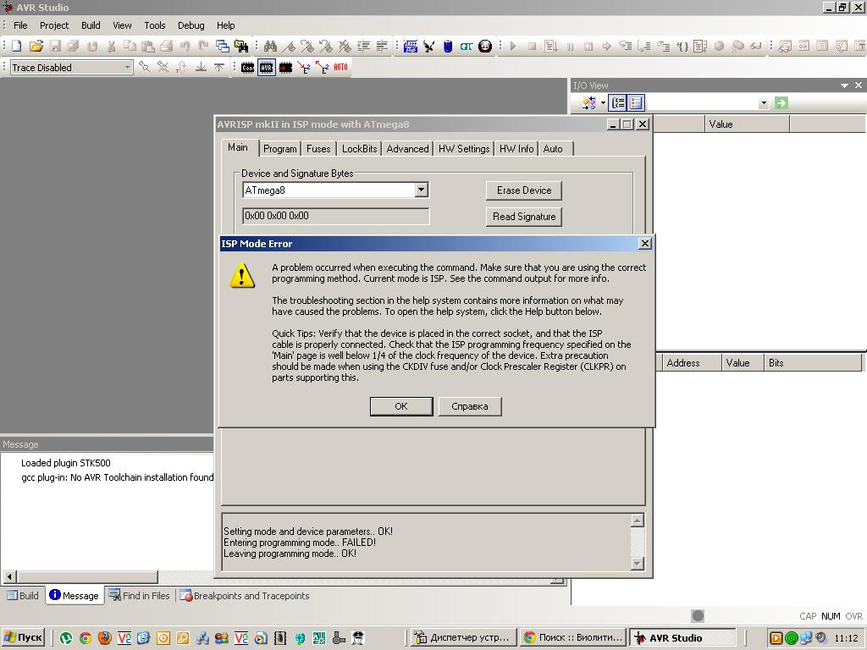Click the New File icon

[x=17, y=47]
